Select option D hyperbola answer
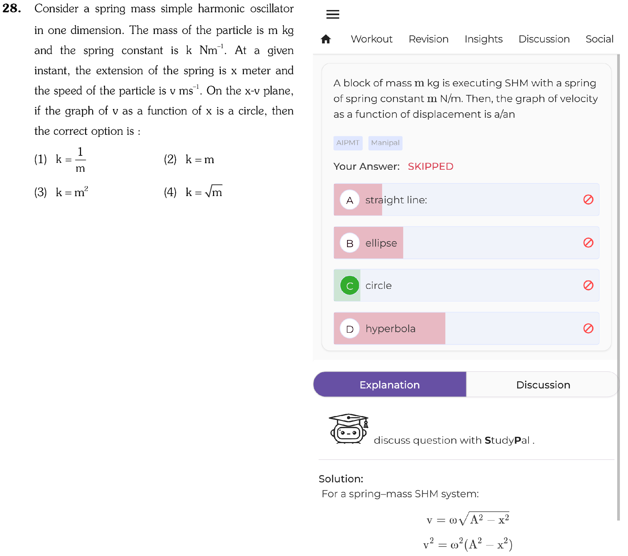The image size is (628, 556). click(x=466, y=329)
